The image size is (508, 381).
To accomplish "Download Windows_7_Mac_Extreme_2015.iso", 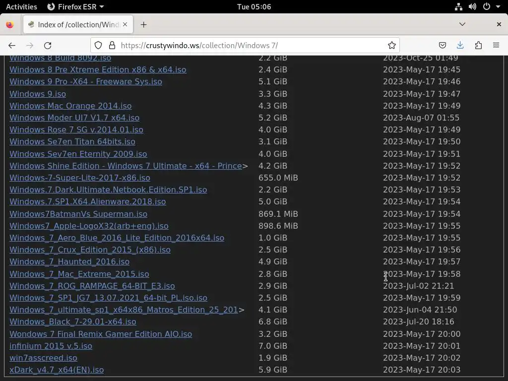I will [79, 274].
